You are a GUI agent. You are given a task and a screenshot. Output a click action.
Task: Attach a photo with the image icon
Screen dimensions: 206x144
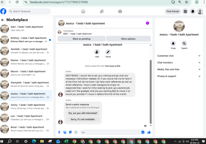65,132
